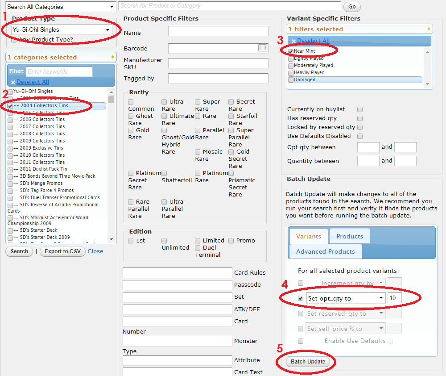Open the Search All Categories dropdown
Image resolution: width=446 pixels, height=376 pixels.
coord(61,7)
